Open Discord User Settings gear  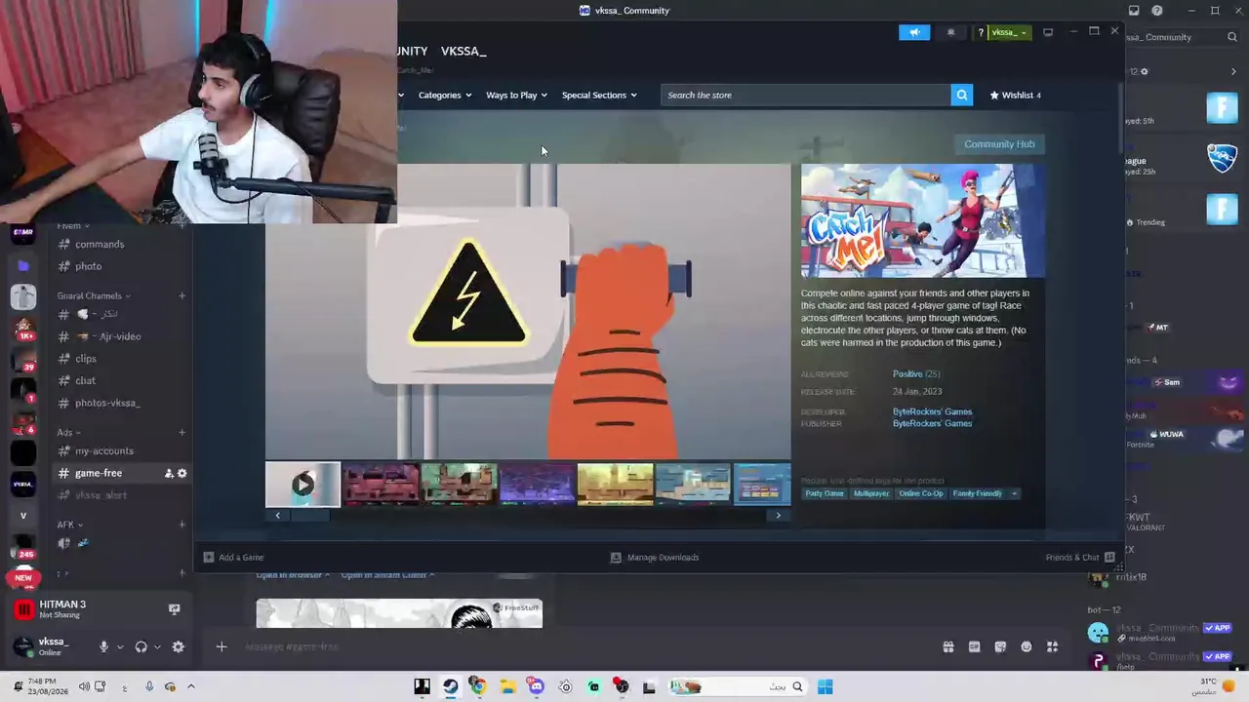coord(178,646)
